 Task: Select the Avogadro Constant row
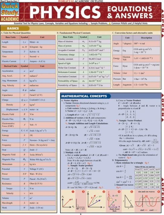coord(84,50)
